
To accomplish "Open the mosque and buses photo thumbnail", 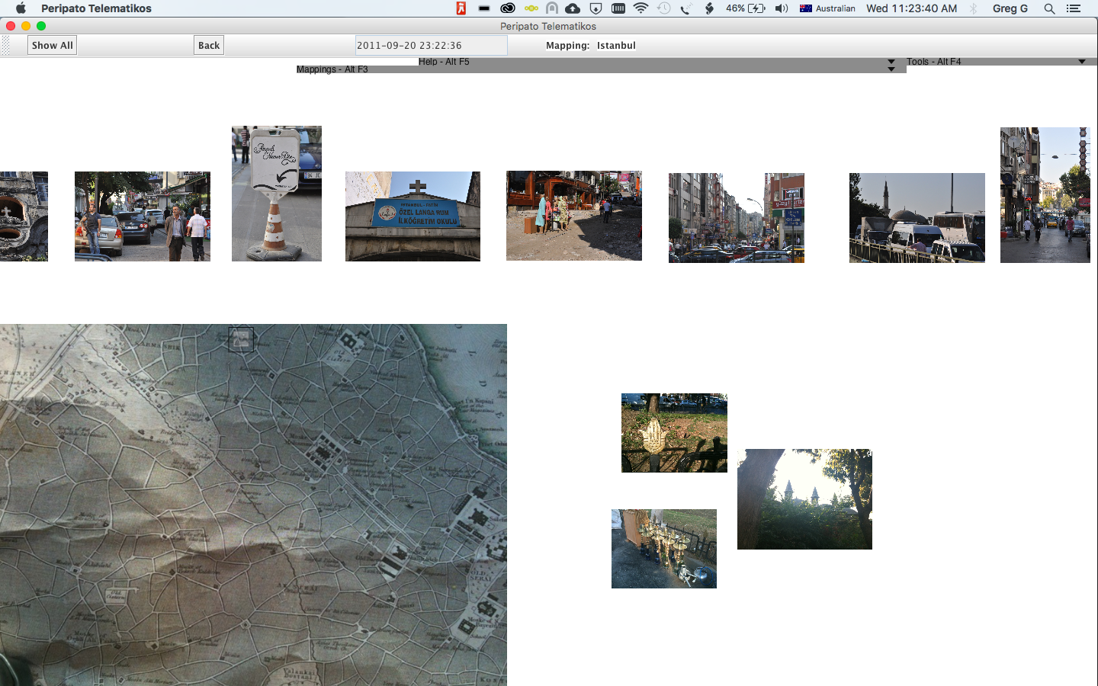I will [917, 218].
